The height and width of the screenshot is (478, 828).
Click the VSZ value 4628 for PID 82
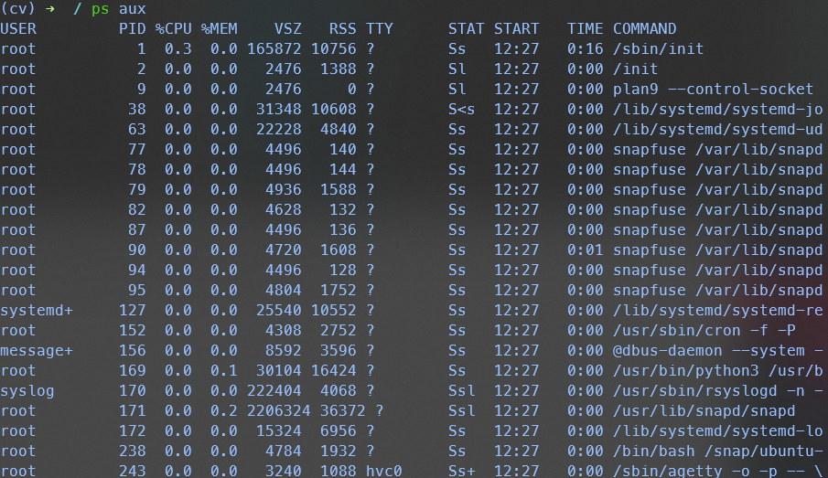283,209
